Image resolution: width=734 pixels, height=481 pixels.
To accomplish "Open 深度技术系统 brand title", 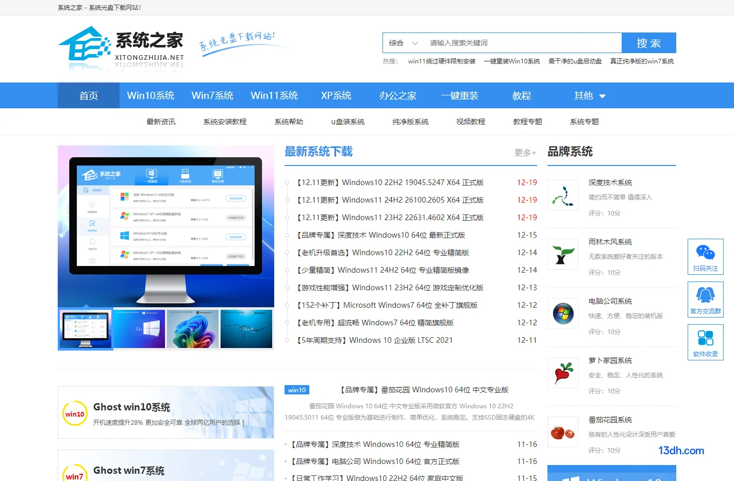I will (610, 183).
